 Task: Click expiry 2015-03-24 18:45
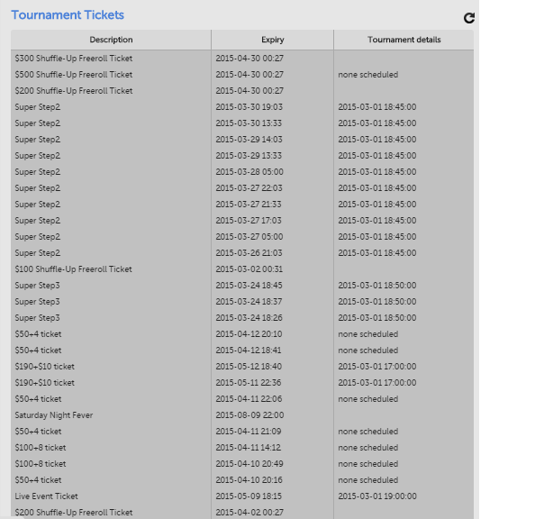coord(249,286)
